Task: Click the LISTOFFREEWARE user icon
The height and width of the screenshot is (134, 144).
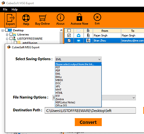Action: point(14,39)
